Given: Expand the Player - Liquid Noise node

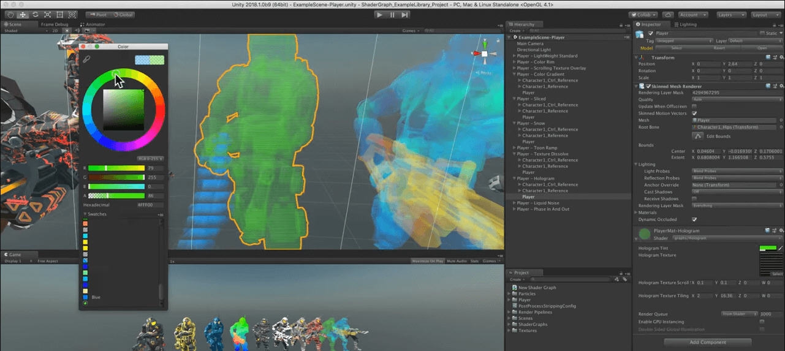Looking at the screenshot, I should pyautogui.click(x=514, y=203).
